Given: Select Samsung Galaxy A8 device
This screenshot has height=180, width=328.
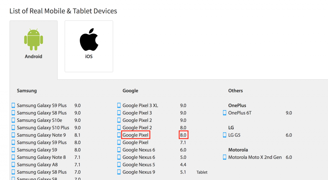Looking at the screenshot, I should point(37,165).
